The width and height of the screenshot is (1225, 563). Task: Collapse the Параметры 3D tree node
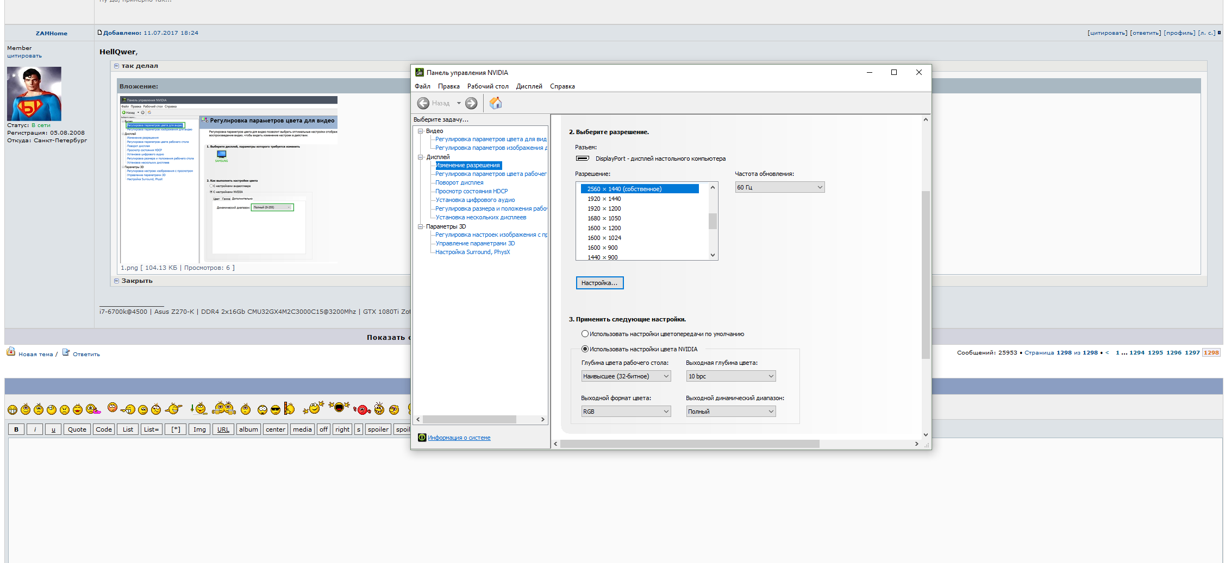coord(420,226)
